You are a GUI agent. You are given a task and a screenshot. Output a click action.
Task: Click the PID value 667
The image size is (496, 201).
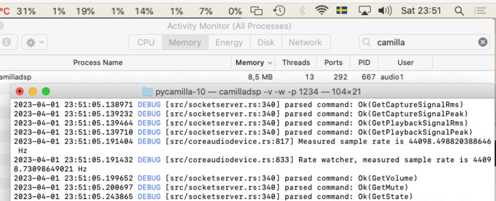point(368,77)
